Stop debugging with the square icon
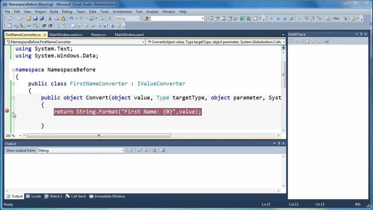Screen dimensions: 373x210 284,18
